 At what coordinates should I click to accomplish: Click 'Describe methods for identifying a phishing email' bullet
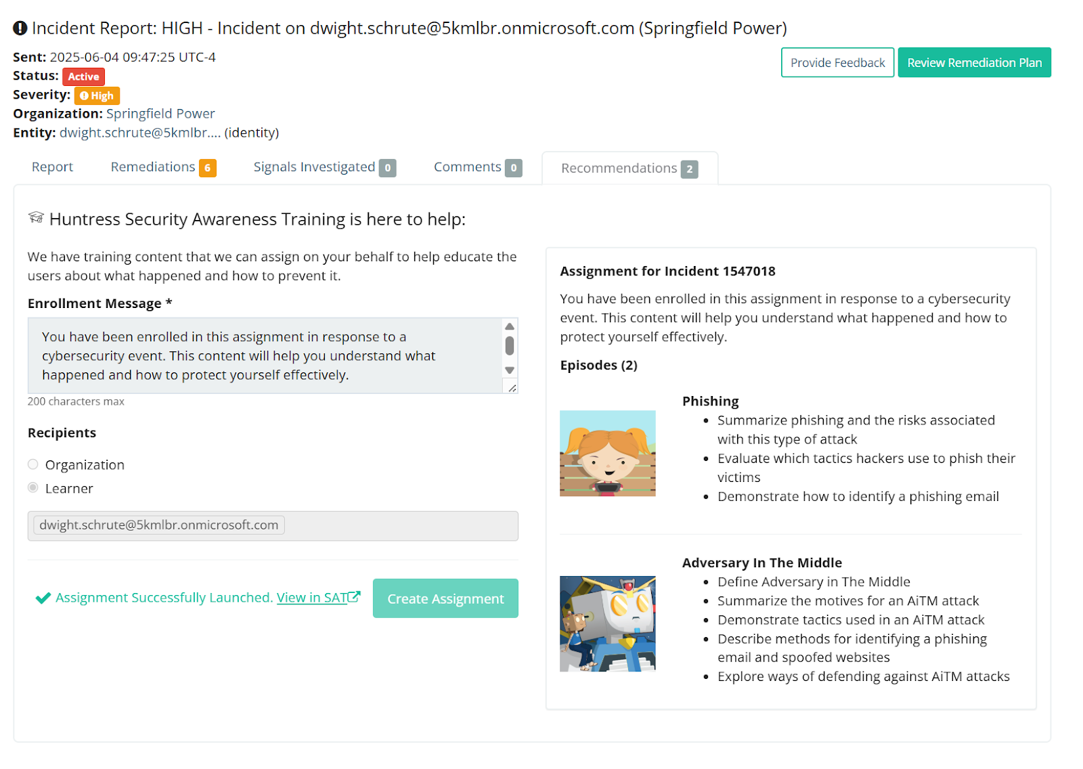(852, 649)
